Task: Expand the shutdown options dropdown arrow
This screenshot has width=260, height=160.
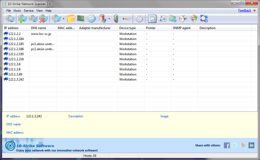Action: click(109, 18)
